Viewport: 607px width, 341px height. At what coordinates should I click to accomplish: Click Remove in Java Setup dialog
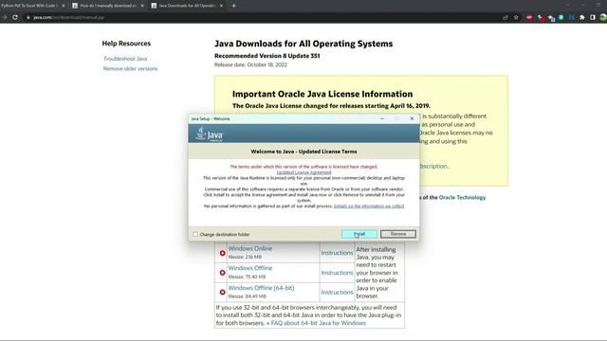(398, 234)
